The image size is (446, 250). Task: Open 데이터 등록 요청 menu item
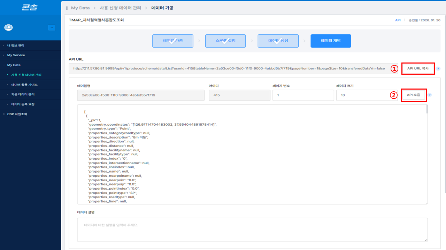pyautogui.click(x=23, y=104)
